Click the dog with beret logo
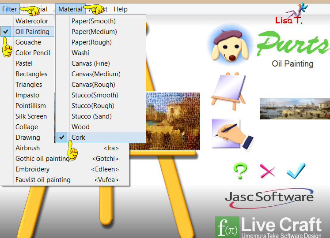330x238 pixels. [230, 45]
